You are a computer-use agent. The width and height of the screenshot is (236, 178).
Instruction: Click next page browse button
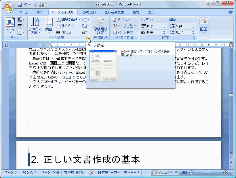pyautogui.click(x=231, y=167)
